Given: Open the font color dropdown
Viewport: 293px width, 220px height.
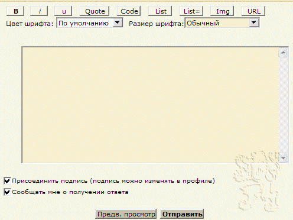Looking at the screenshot, I should [90, 23].
